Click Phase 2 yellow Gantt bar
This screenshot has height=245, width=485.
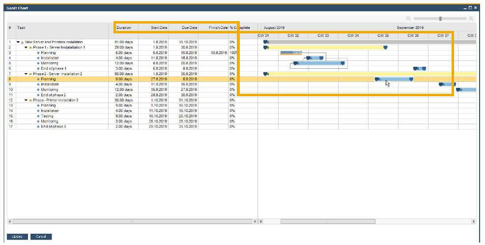(x=370, y=74)
